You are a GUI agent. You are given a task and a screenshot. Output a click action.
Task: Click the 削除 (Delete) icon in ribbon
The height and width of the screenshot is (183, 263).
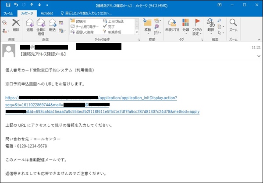(16, 25)
